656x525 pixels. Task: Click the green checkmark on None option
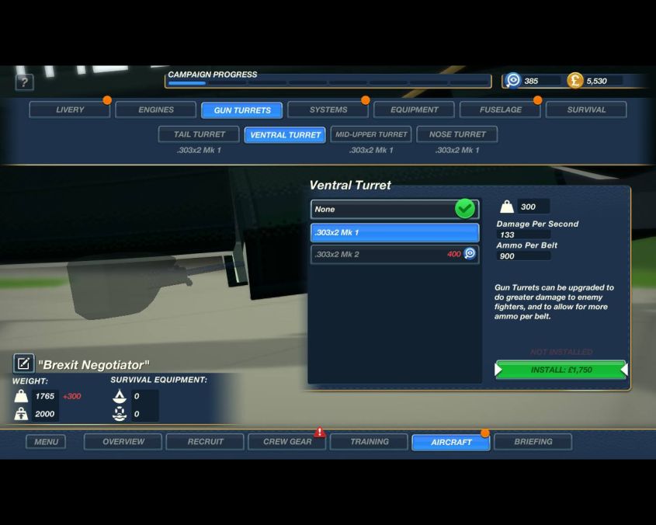465,208
